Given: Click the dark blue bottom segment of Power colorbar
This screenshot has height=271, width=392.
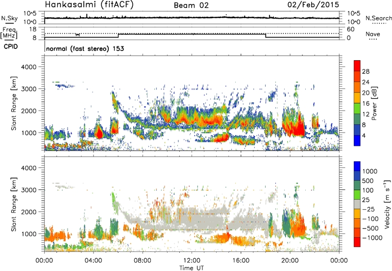Looking at the screenshot, I should pyautogui.click(x=357, y=140).
